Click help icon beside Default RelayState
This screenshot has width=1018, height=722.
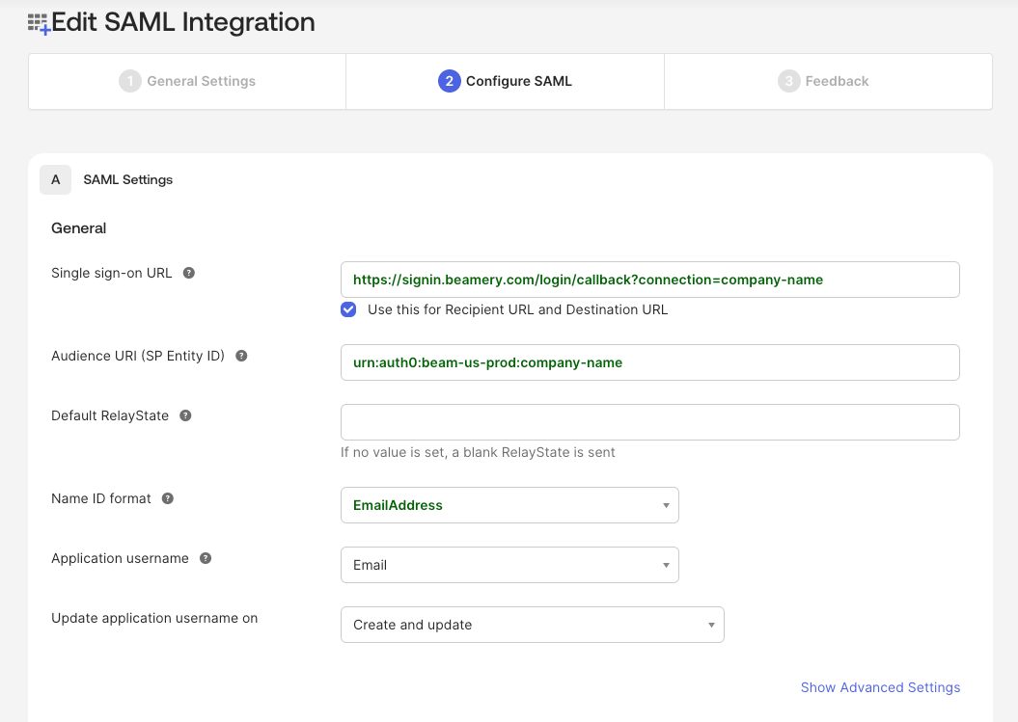(185, 415)
